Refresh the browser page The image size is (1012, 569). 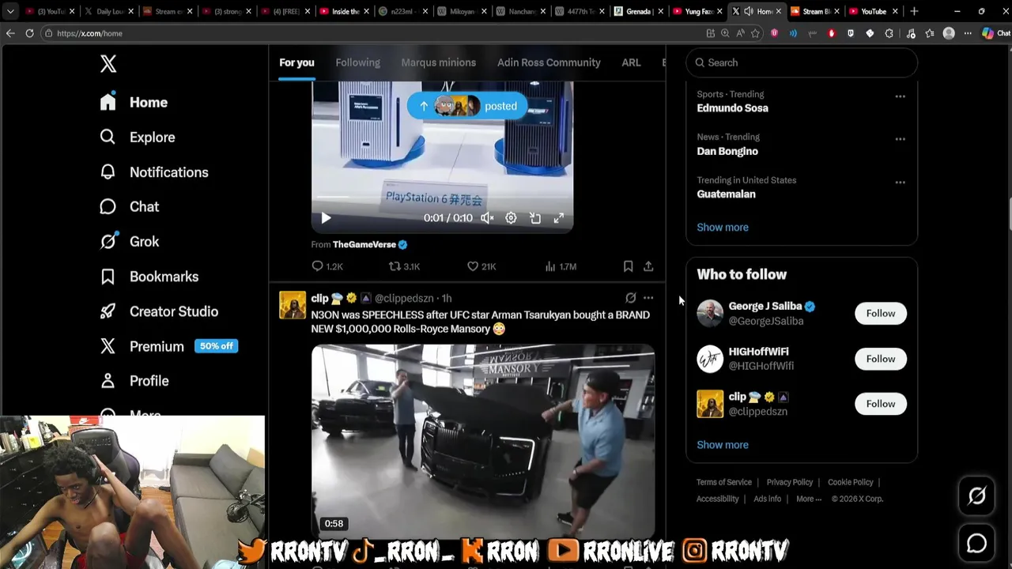click(29, 33)
